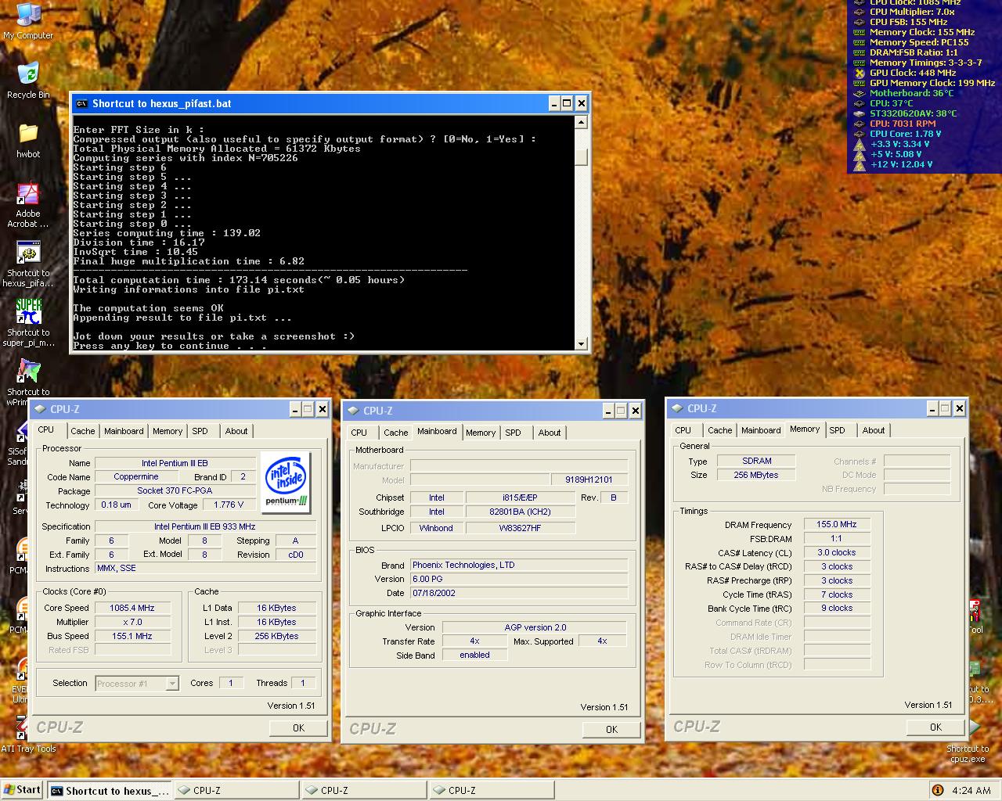Click the CPU-Z title icon in the Mainboard window
Image resolution: width=1002 pixels, height=801 pixels.
[x=353, y=411]
